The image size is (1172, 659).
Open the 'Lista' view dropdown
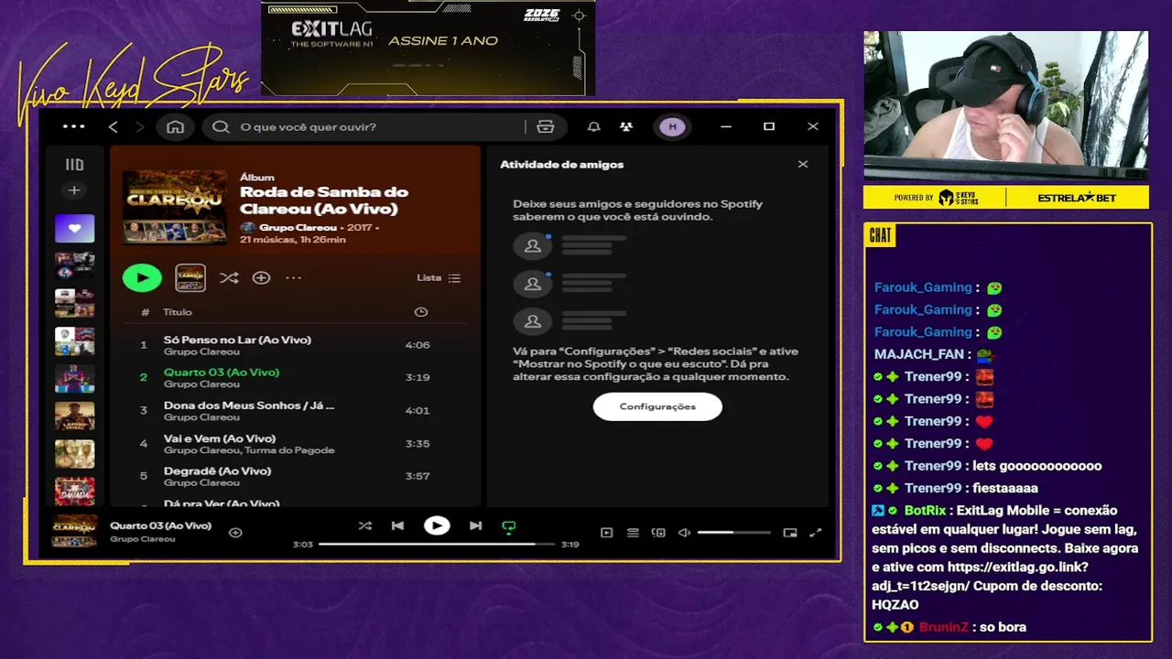coord(439,277)
